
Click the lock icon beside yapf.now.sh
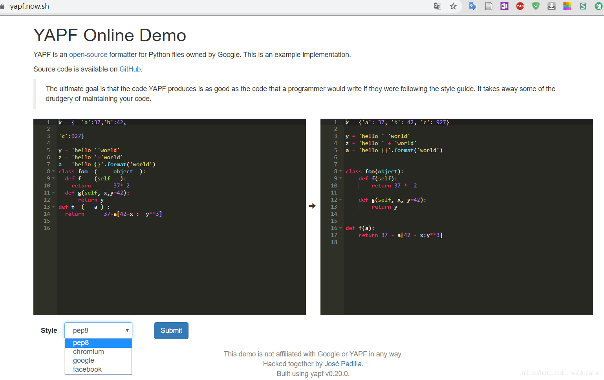(x=2, y=6)
